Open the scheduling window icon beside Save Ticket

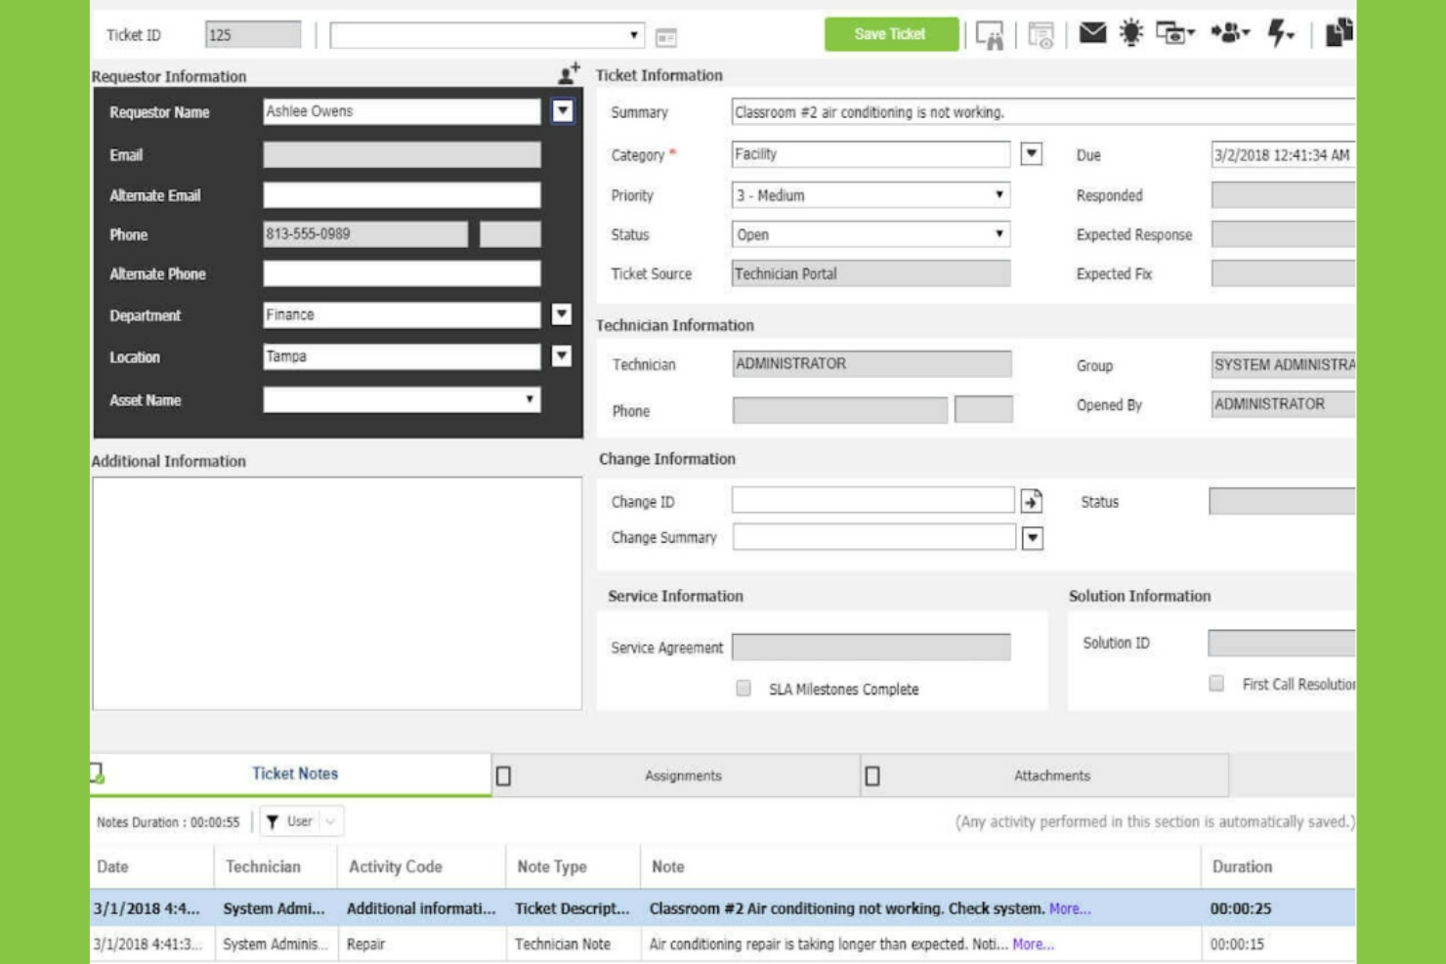pos(1041,35)
